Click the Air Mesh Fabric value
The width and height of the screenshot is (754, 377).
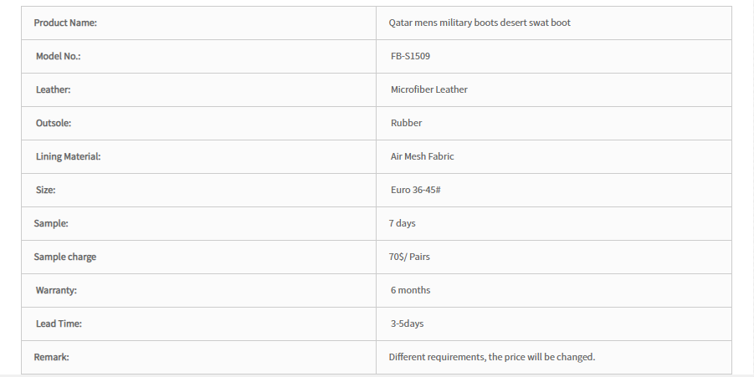coord(423,156)
